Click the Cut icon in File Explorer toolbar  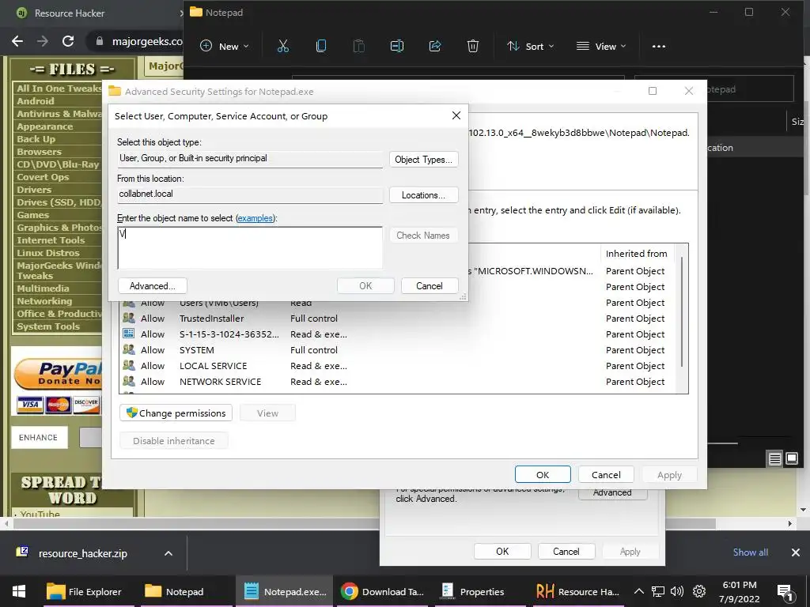[283, 47]
